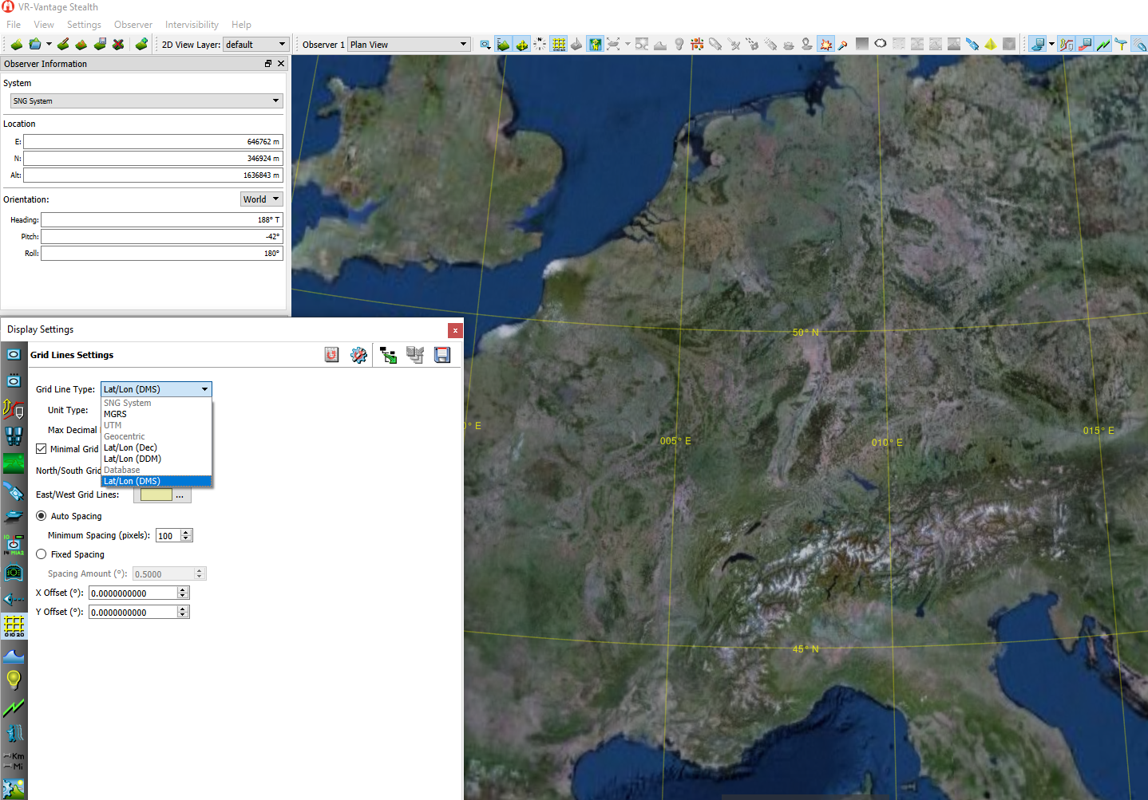This screenshot has height=800, width=1148.
Task: Open the Intervisibility menu
Action: [x=192, y=25]
